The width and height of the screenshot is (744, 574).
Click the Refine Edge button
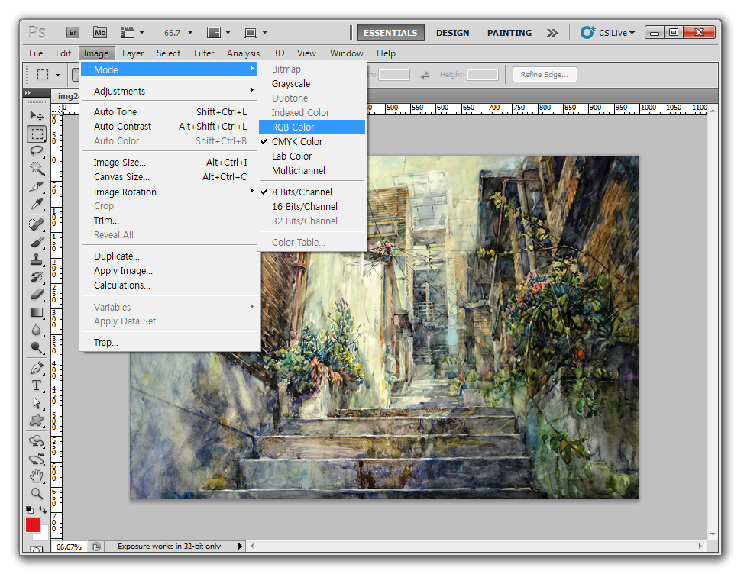point(545,74)
